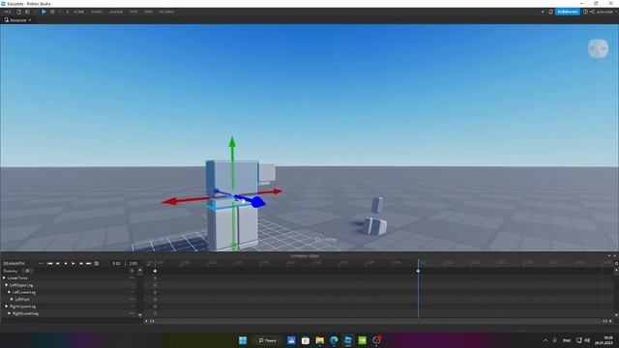Play the animation forward
The height and width of the screenshot is (348, 619).
pyautogui.click(x=74, y=264)
